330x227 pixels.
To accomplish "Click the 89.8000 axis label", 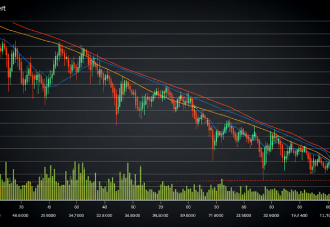I will pyautogui.click(x=189, y=216).
